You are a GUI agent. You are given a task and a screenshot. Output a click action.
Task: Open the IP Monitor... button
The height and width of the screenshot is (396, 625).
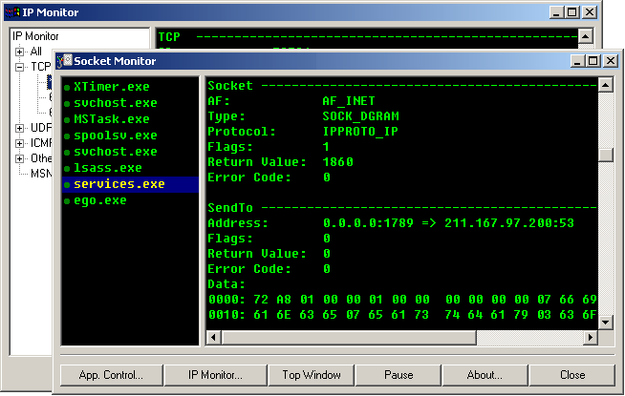click(x=215, y=375)
